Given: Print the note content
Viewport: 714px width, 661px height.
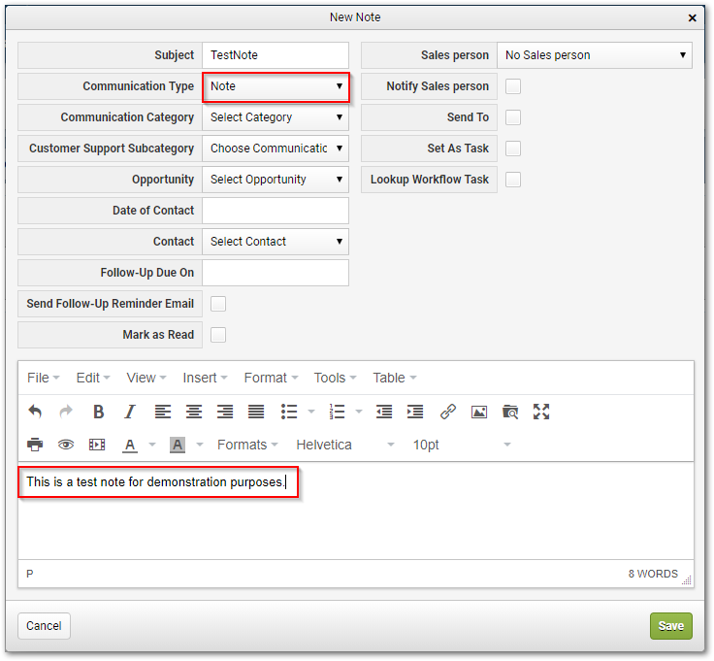Looking at the screenshot, I should click(35, 445).
